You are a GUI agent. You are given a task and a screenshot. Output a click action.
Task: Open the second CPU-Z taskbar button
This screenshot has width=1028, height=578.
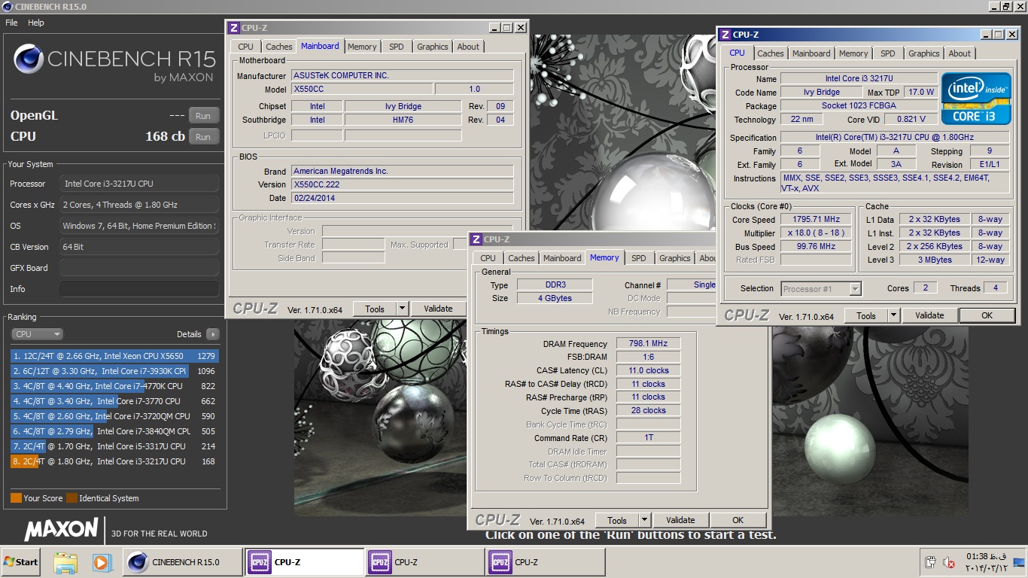425,562
